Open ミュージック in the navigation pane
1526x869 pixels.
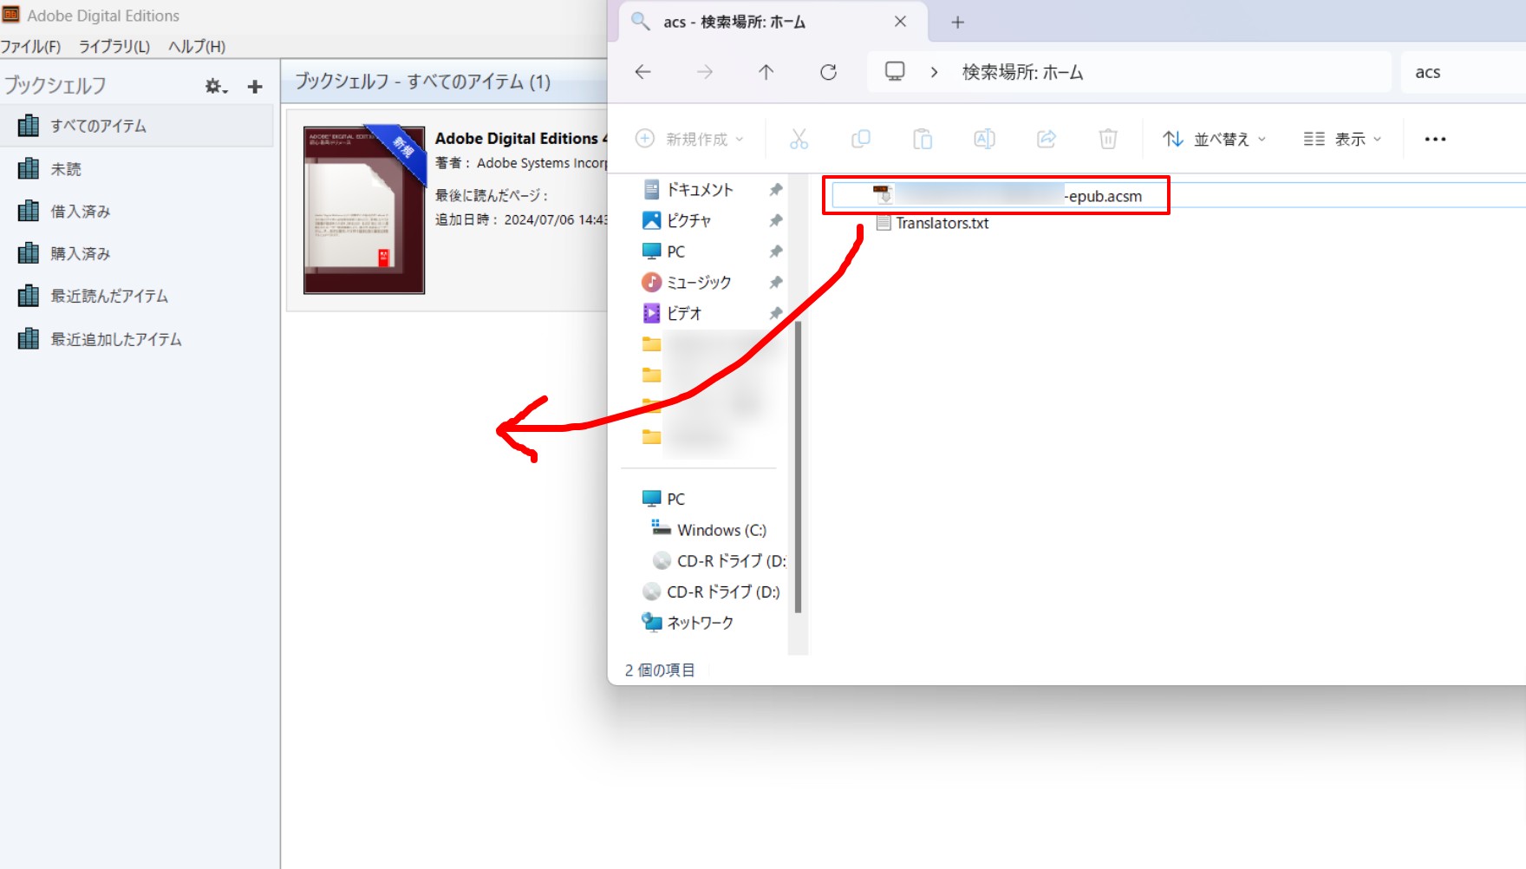(698, 282)
